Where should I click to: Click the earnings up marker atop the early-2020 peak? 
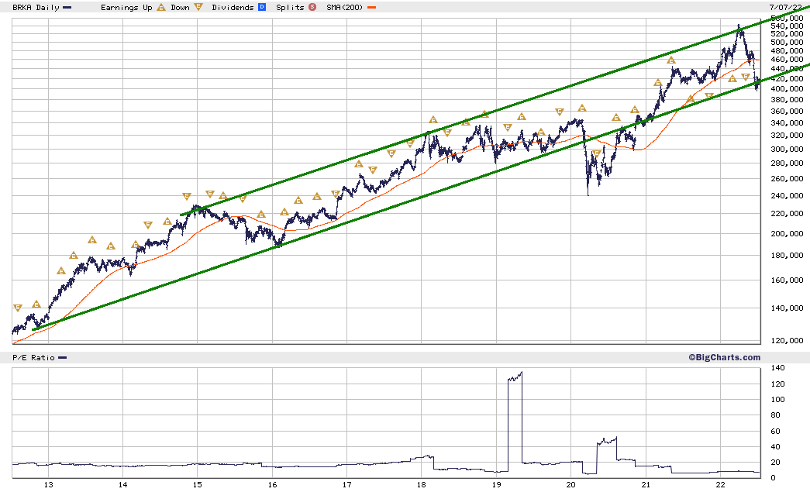click(x=582, y=108)
